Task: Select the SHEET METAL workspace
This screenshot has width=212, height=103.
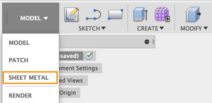Action: tap(29, 78)
